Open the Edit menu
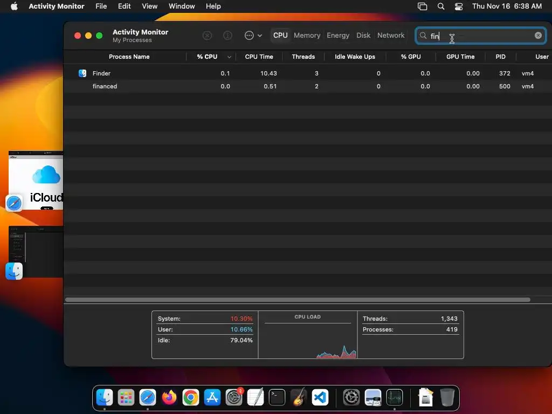The width and height of the screenshot is (552, 414). (x=125, y=6)
